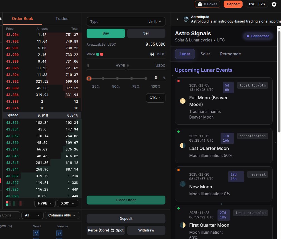The width and height of the screenshot is (281, 239).
Task: Show asks-only order book view icon
Action: [22, 203]
